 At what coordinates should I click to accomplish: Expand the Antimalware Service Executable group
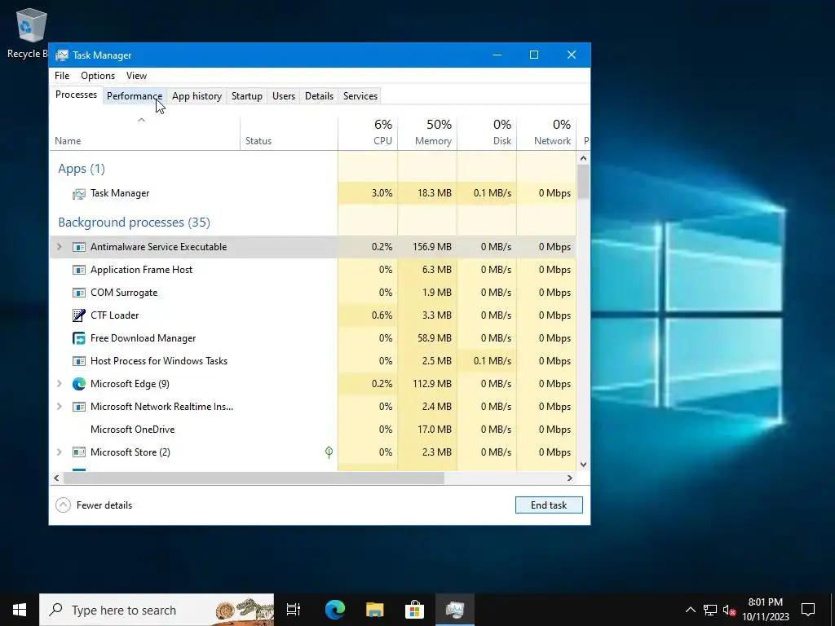point(59,247)
